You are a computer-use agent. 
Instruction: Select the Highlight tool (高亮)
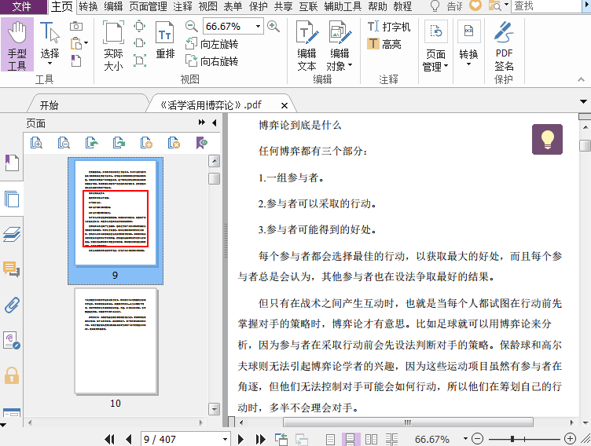pos(384,44)
